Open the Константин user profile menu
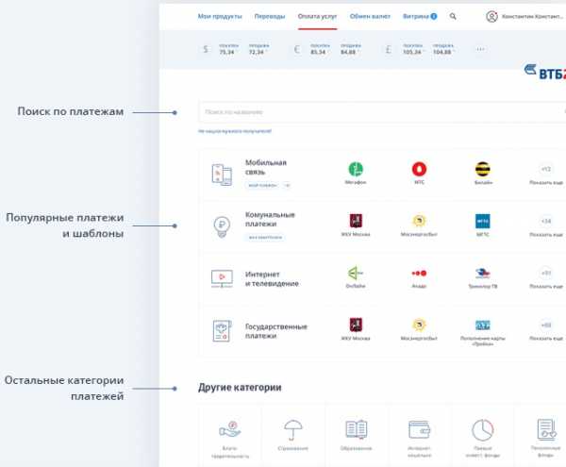 [x=524, y=16]
